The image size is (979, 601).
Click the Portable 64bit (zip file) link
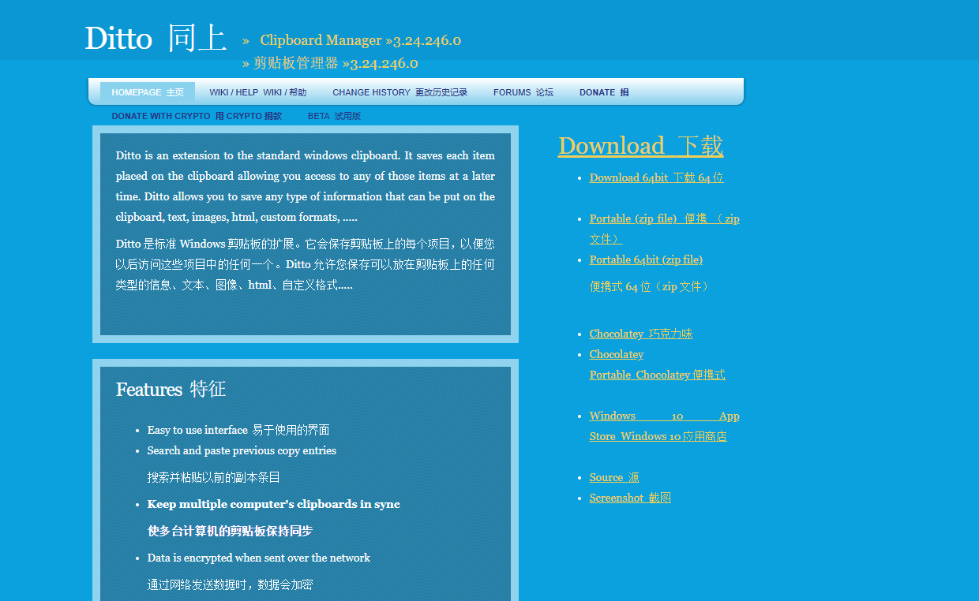coord(646,259)
